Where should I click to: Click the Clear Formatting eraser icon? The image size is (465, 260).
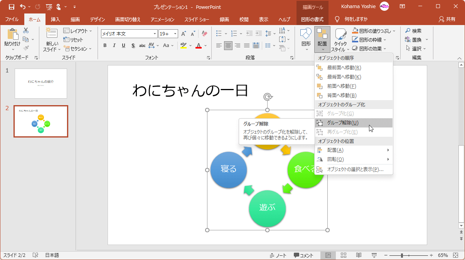204,34
